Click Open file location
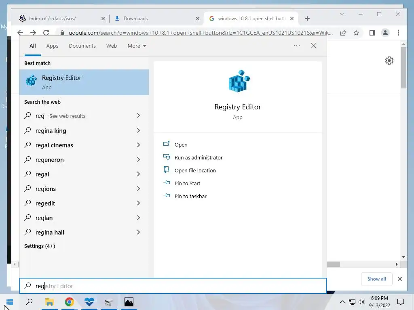The height and width of the screenshot is (310, 414). point(195,171)
